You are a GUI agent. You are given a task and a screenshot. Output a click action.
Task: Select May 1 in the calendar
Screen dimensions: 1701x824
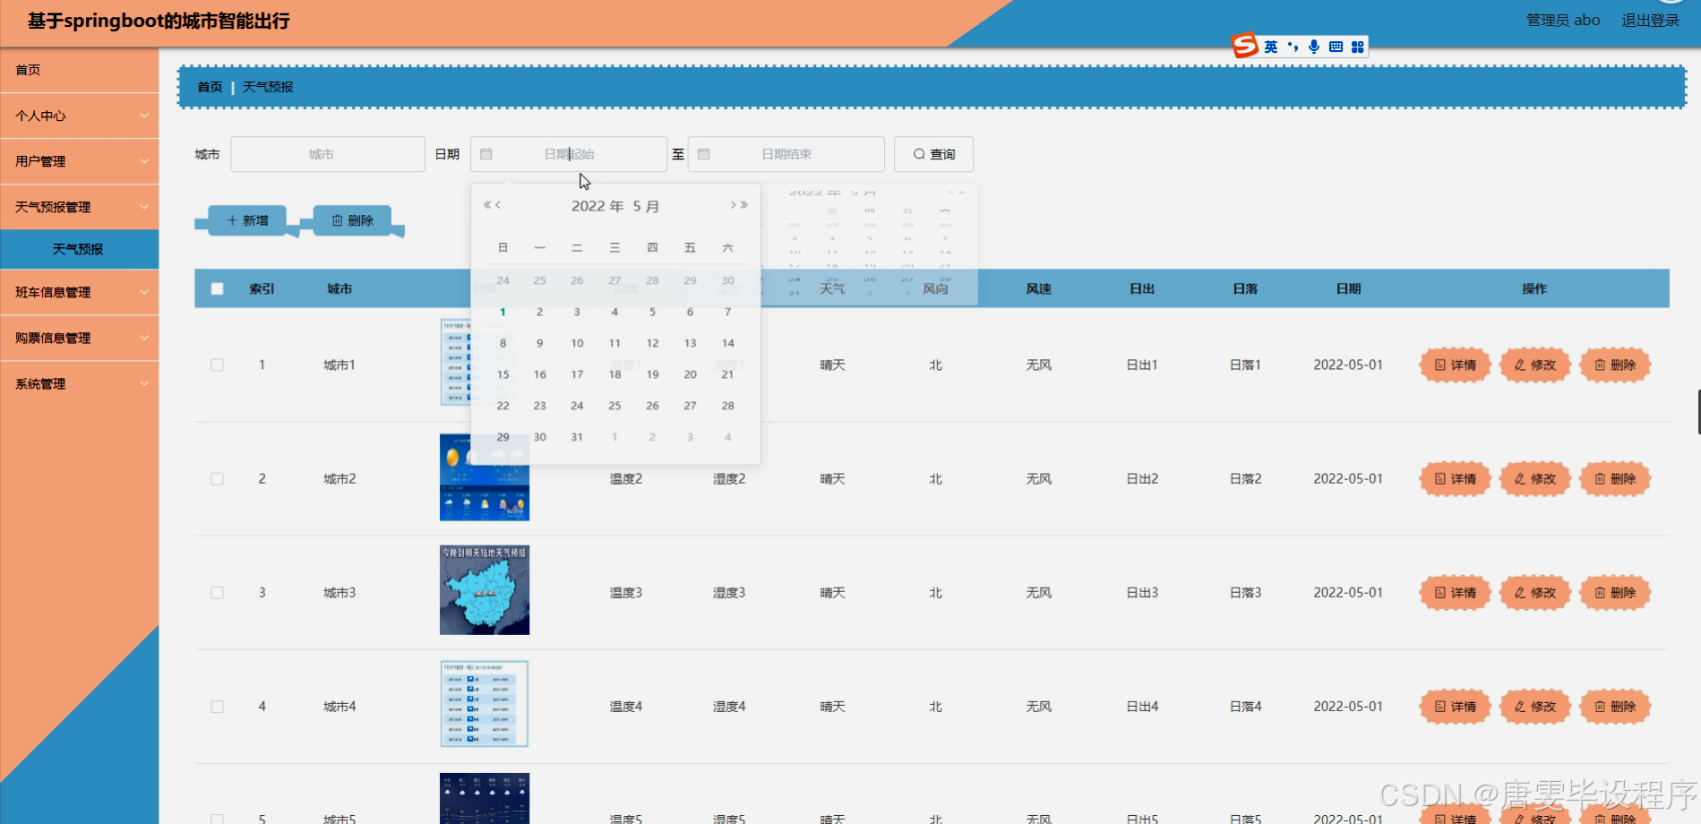coord(503,312)
